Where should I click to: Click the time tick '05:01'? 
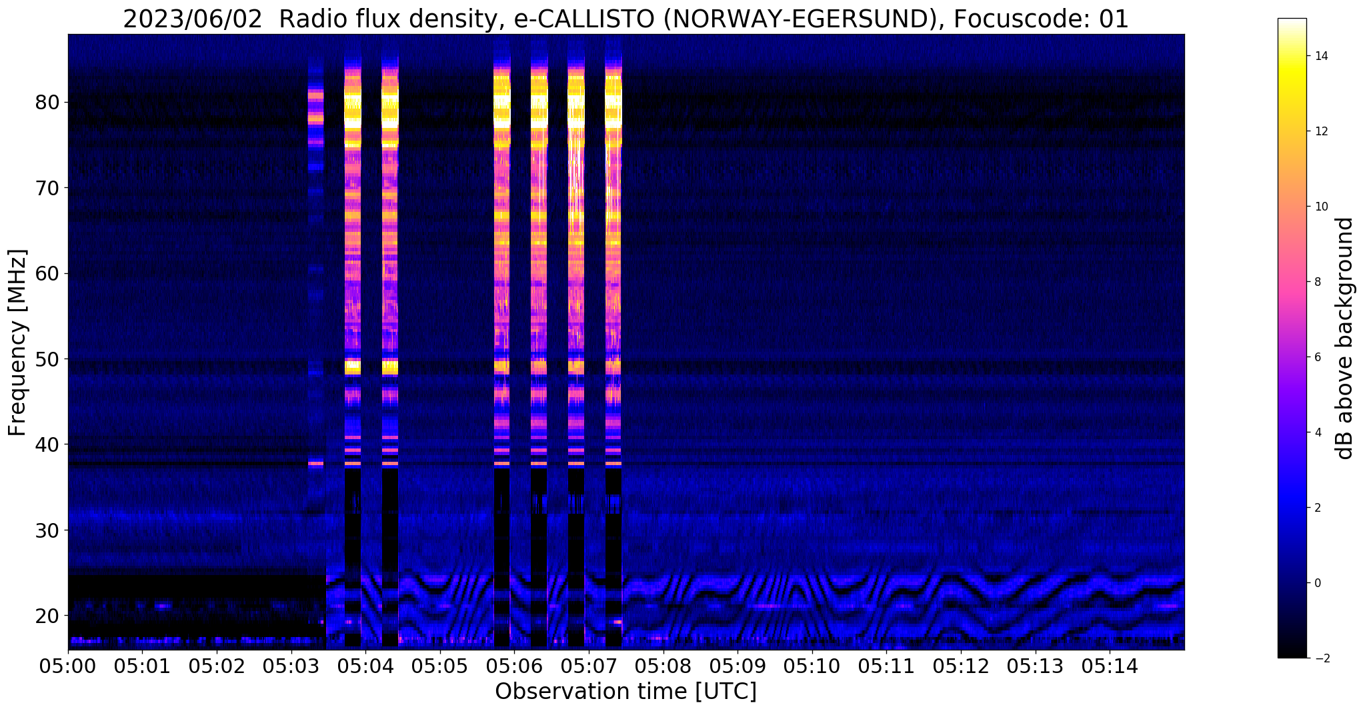click(x=142, y=665)
